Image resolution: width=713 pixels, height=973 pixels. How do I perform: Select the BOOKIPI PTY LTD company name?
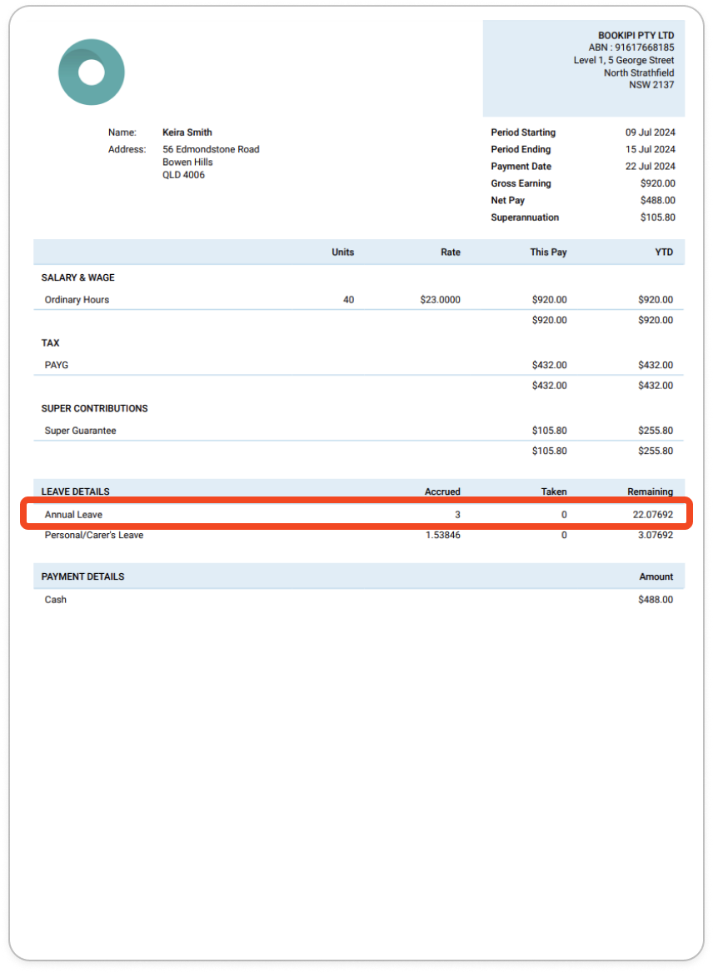click(x=636, y=35)
